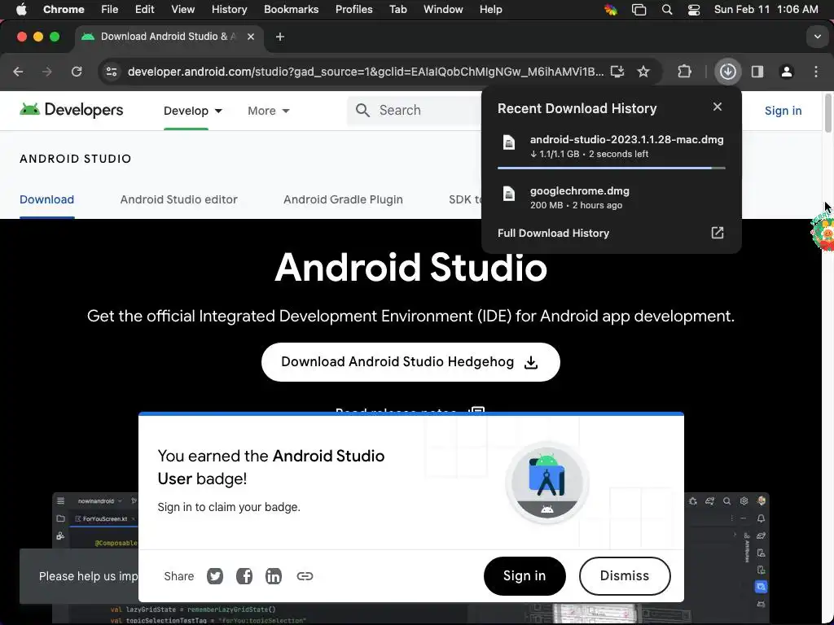This screenshot has height=625, width=834.
Task: Click the android-studio dmg file icon
Action: 509,142
